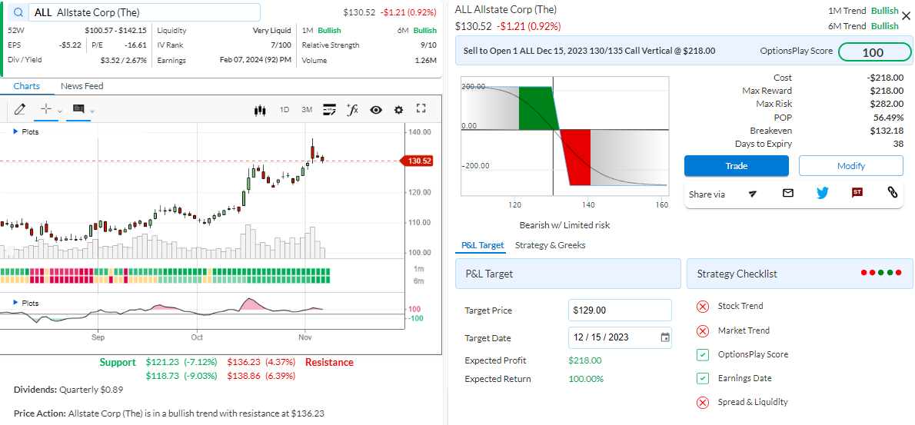Viewport: 915px width, 425px height.
Task: Edit the Target Date field
Action: [620, 337]
